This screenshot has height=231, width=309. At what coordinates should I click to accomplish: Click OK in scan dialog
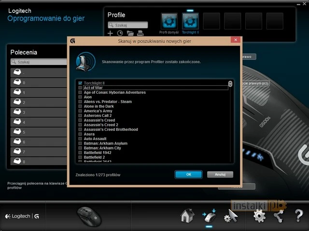coord(189,174)
